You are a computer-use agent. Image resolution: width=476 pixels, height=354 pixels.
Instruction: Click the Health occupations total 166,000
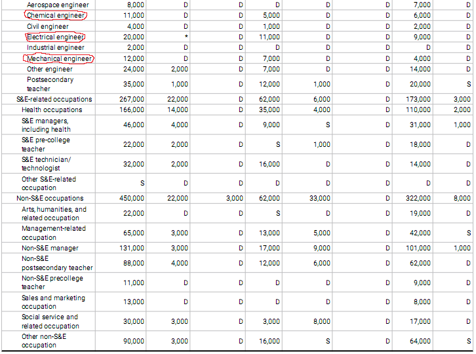(x=132, y=109)
